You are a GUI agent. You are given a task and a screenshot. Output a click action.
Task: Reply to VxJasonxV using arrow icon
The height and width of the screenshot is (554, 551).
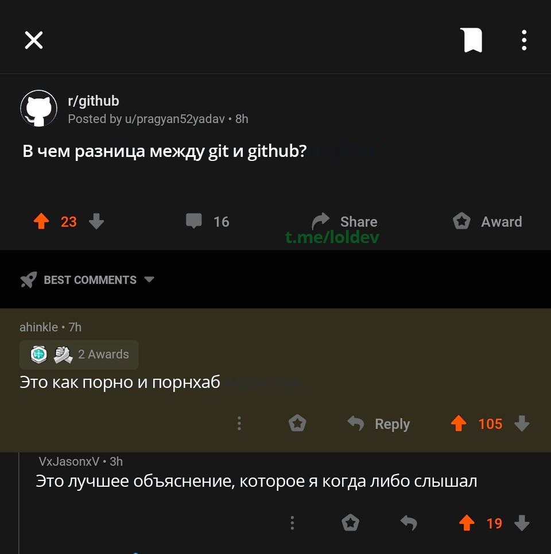point(409,522)
